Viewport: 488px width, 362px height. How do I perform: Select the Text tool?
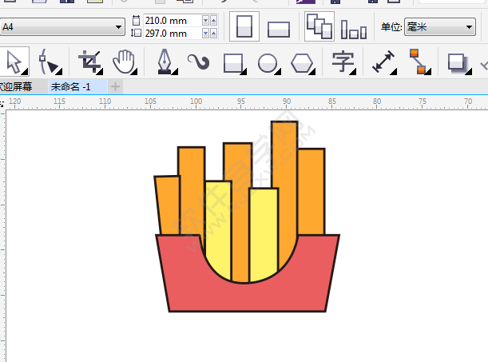[x=343, y=62]
